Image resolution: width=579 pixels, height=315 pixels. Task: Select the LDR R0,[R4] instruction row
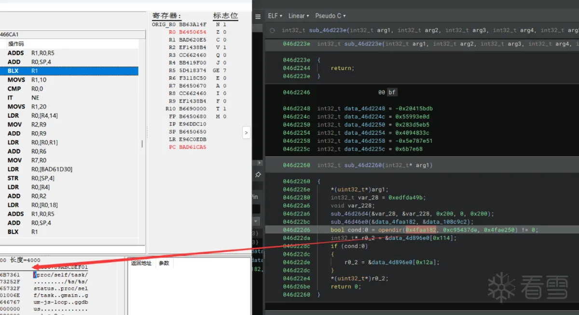point(69,187)
